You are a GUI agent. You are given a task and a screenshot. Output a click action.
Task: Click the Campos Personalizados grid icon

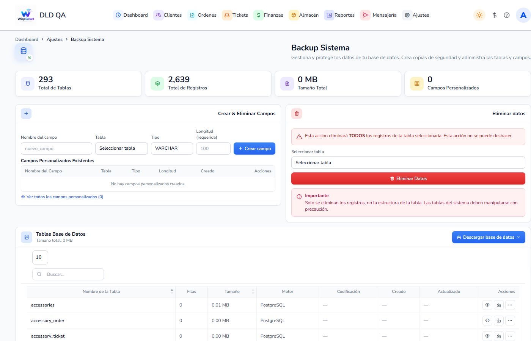[x=417, y=84]
